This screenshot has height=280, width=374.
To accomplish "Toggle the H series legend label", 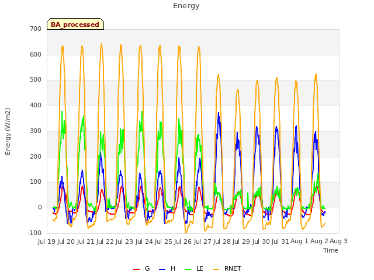I will pos(173,268).
